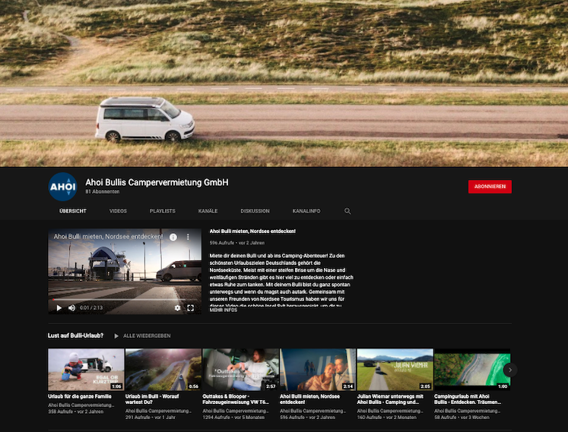This screenshot has width=568, height=432.
Task: Open the KANÄLE tab
Action: coord(208,211)
